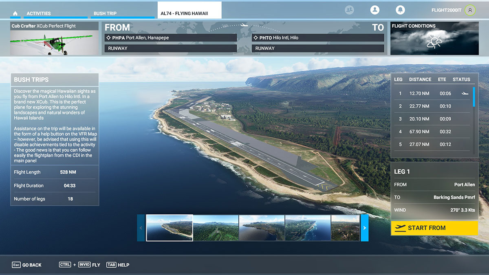489x275 pixels.
Task: Select the first coastline runway thumbnail
Action: [x=170, y=228]
